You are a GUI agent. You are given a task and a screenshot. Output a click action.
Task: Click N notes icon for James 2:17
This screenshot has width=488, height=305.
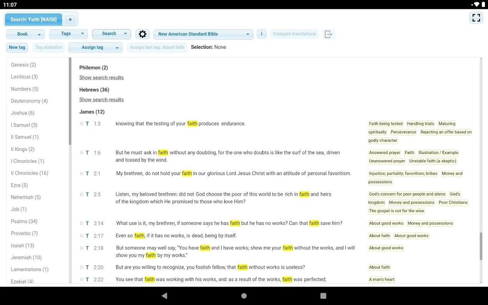(81, 236)
